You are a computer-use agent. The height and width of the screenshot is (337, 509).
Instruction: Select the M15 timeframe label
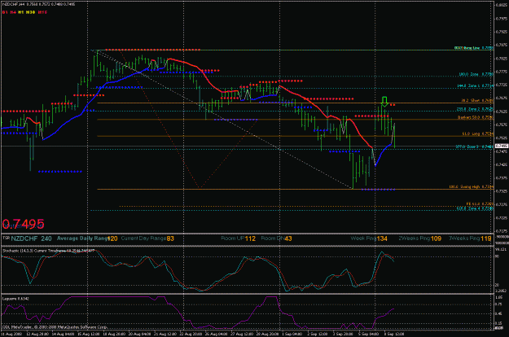point(42,12)
